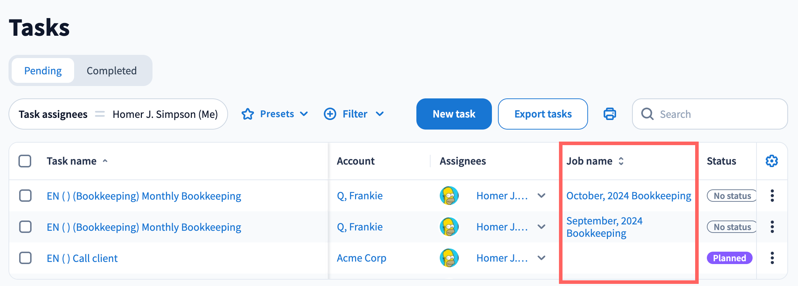The width and height of the screenshot is (798, 286).
Task: Open three-dot menu for September Bookkeeping row
Action: click(x=772, y=227)
